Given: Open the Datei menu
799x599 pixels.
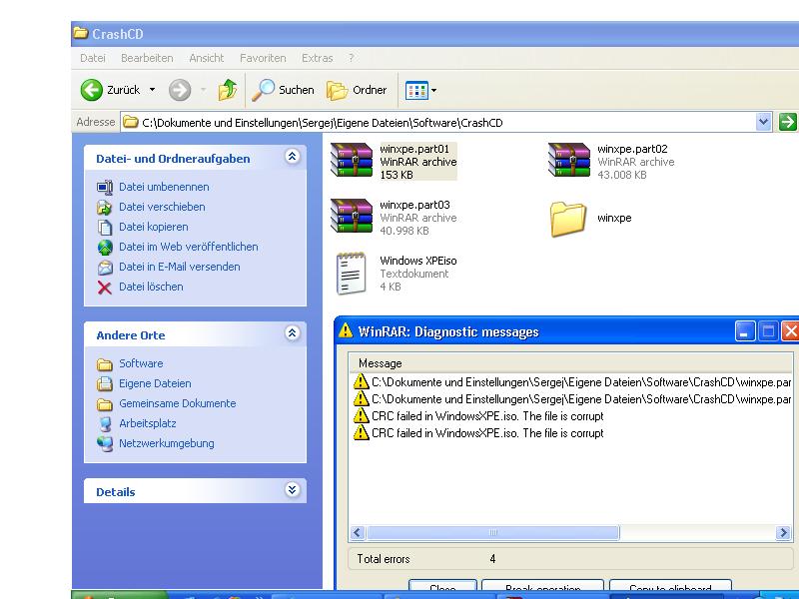Looking at the screenshot, I should pos(93,58).
